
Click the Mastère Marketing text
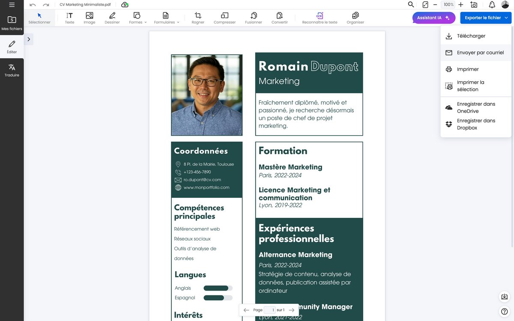tap(290, 167)
